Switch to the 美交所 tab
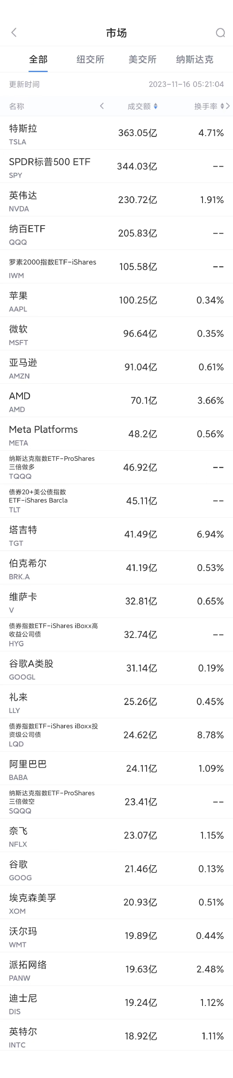The image size is (233, 1078). [x=142, y=59]
